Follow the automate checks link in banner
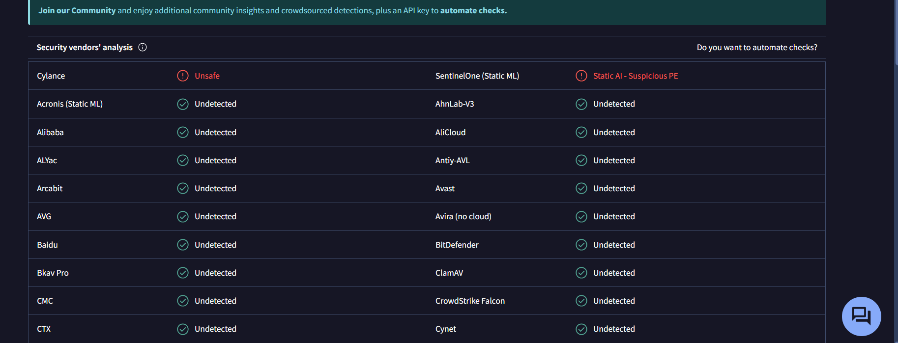Image resolution: width=898 pixels, height=343 pixels. point(473,10)
